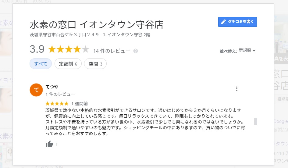Open reviewer てつや's profile name link

[52, 87]
